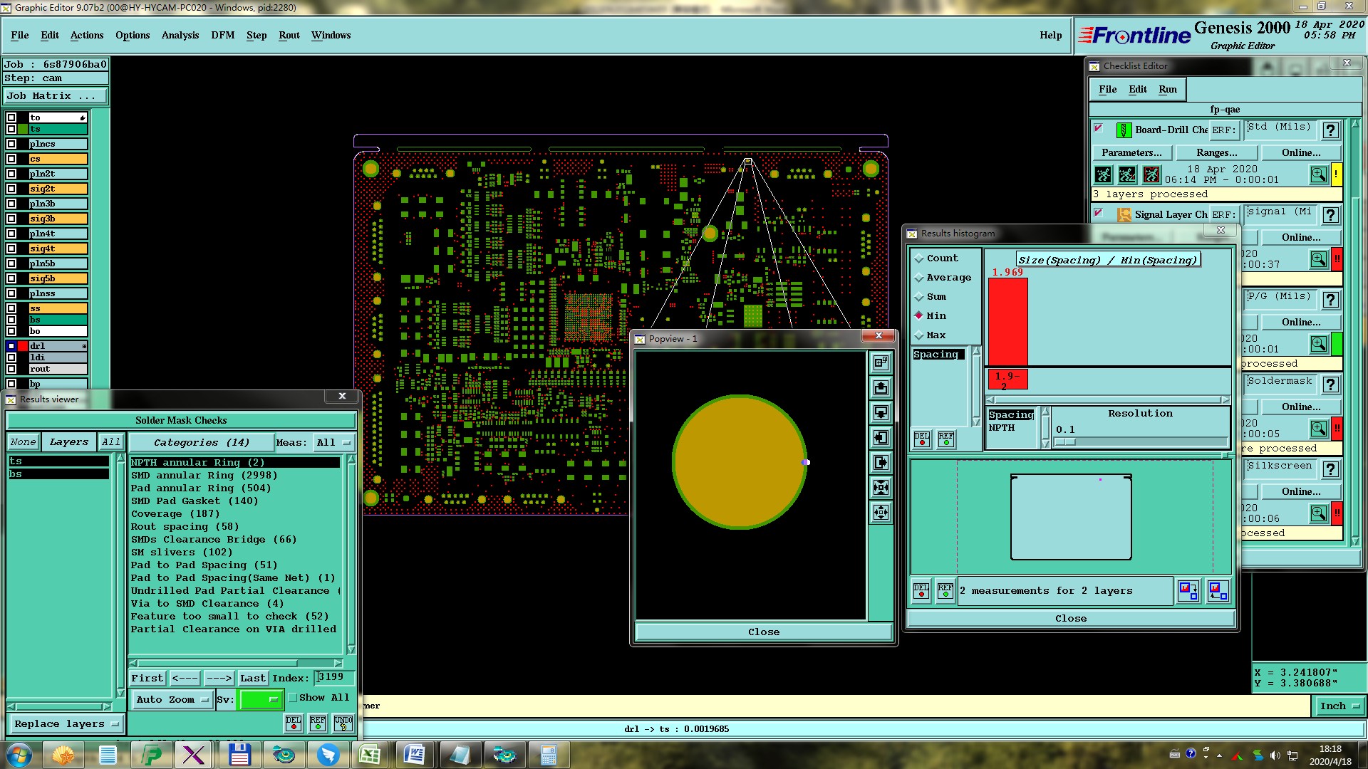Click first run-checklist icon under Board-Drill Check
Image resolution: width=1368 pixels, height=769 pixels.
[1103, 174]
